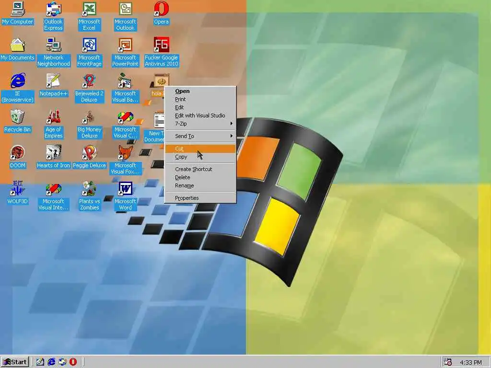Choose Copy from the context menu

click(200, 157)
